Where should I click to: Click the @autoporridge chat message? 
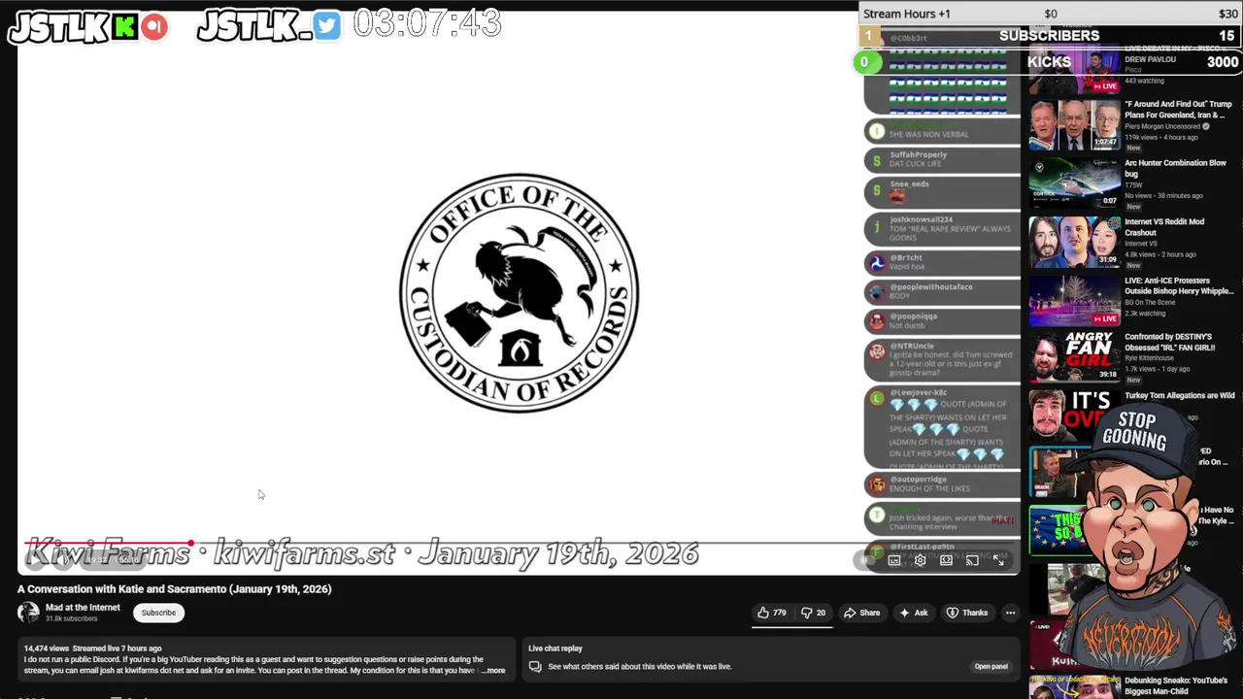point(942,483)
